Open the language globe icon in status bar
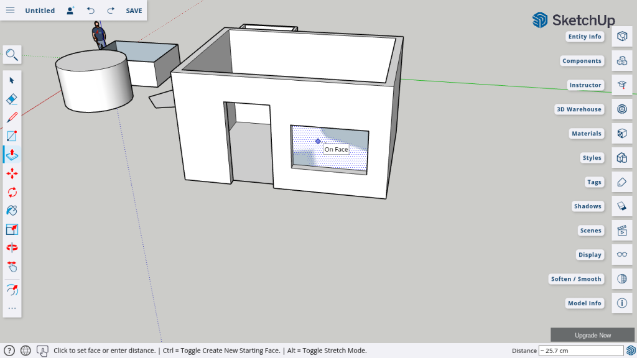The height and width of the screenshot is (358, 637). pos(26,351)
